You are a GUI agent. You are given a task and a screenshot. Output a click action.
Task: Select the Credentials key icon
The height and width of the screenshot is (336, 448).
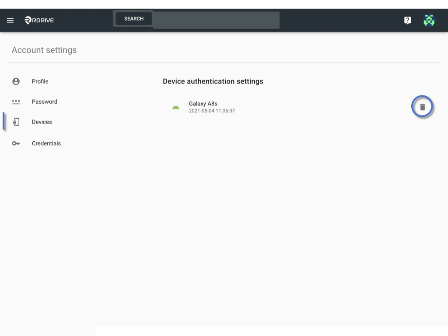click(x=16, y=143)
